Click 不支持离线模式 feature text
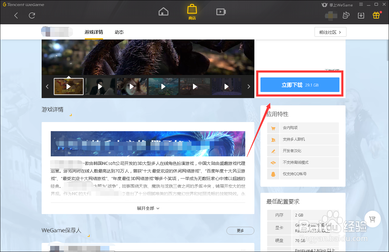The height and width of the screenshot is (252, 389). (296, 162)
